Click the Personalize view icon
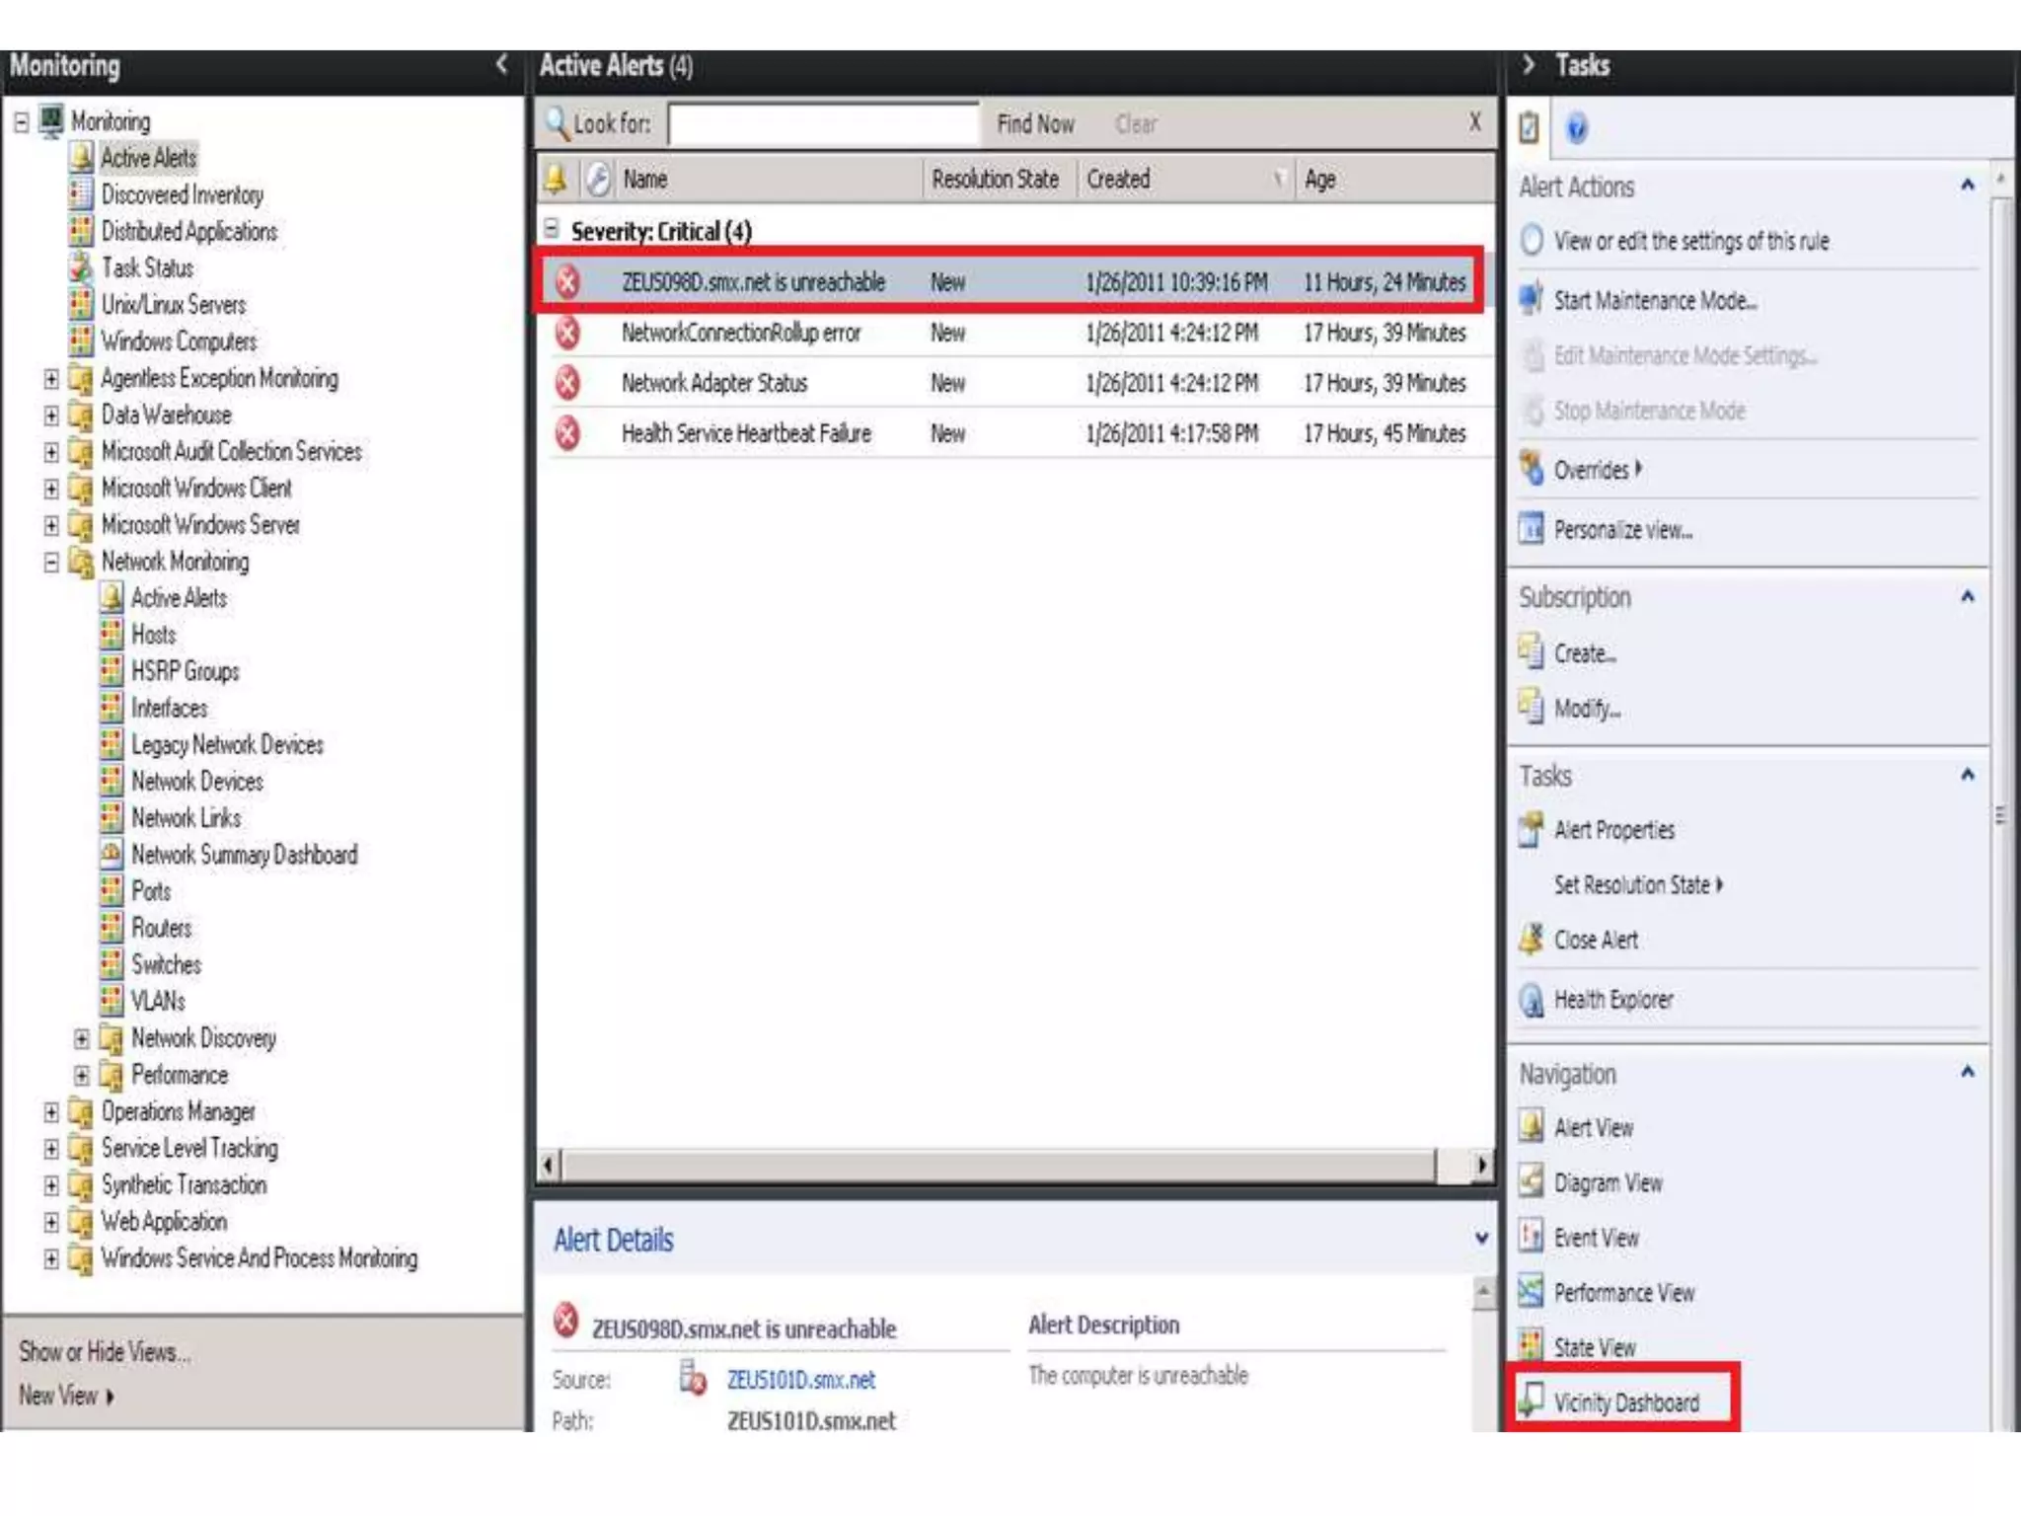2021x1516 pixels. coord(1531,529)
